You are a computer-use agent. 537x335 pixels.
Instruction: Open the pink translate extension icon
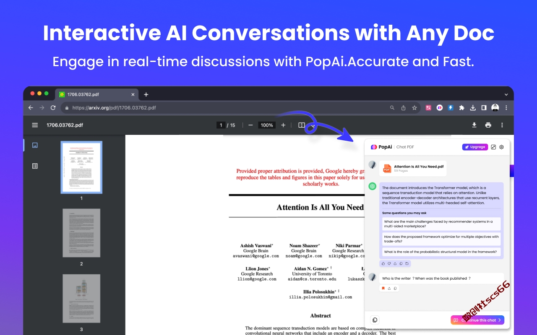coord(428,108)
